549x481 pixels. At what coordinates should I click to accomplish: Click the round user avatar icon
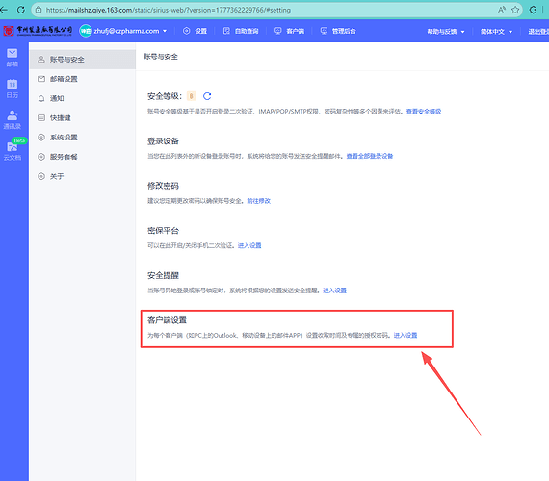point(86,31)
